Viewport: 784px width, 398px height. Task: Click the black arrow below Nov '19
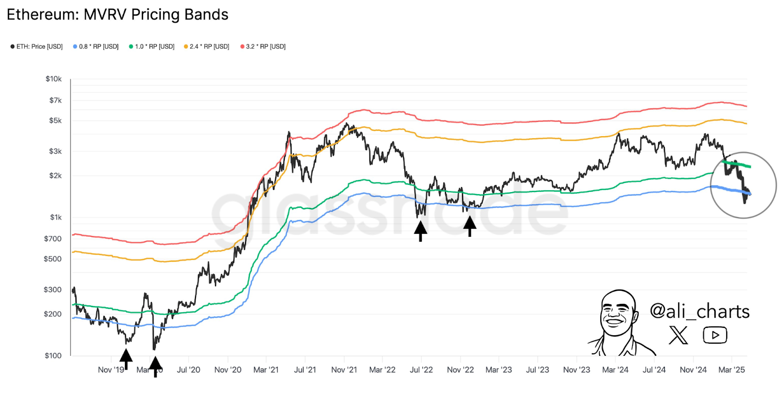click(126, 359)
